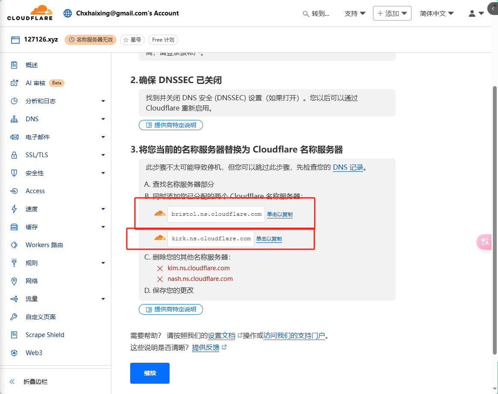Click the SSL/TLS lock icon
This screenshot has height=394, width=498.
(14, 155)
